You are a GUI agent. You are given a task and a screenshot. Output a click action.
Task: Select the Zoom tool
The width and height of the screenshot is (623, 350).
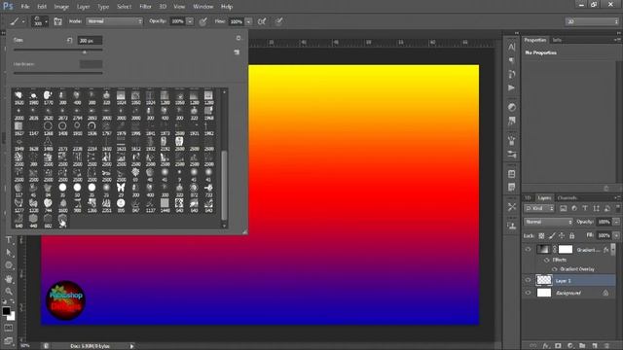pos(9,292)
